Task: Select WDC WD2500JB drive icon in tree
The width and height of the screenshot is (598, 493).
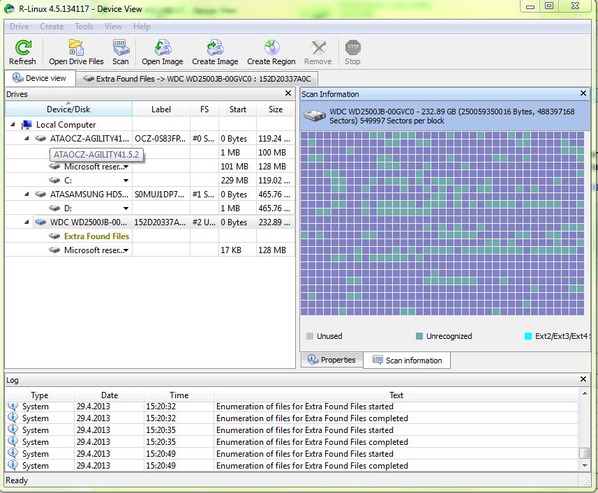Action: click(40, 222)
